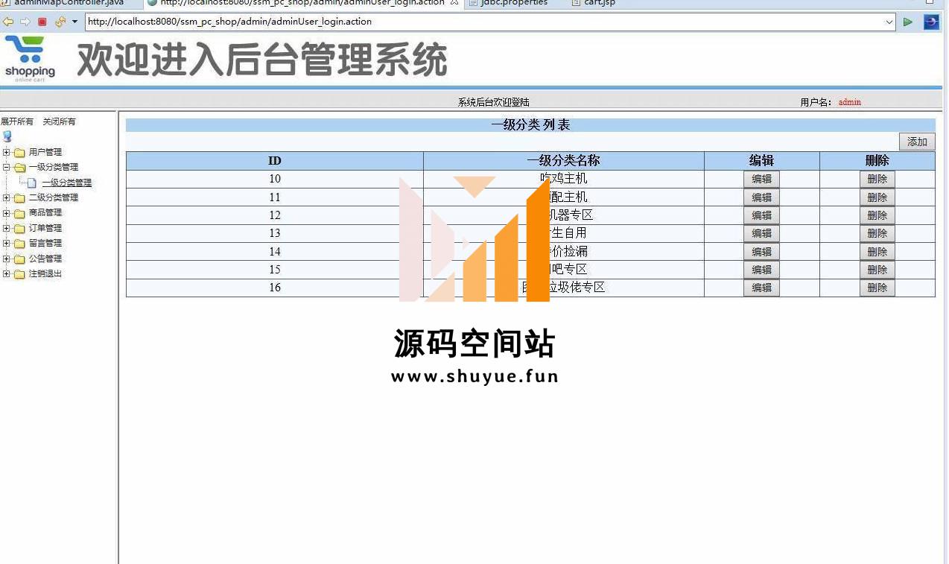
Task: Edit the category with ID 13
Action: coord(761,233)
